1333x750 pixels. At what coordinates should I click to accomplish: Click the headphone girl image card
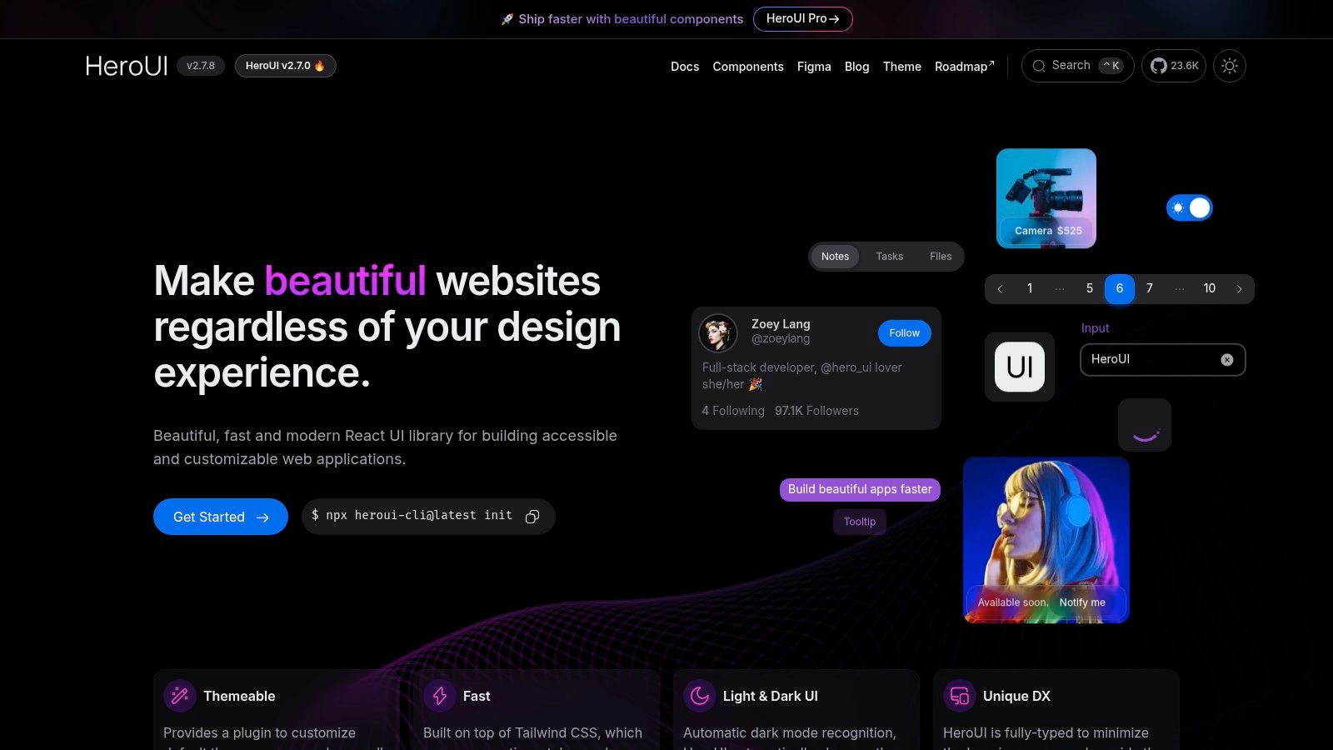pyautogui.click(x=1046, y=540)
